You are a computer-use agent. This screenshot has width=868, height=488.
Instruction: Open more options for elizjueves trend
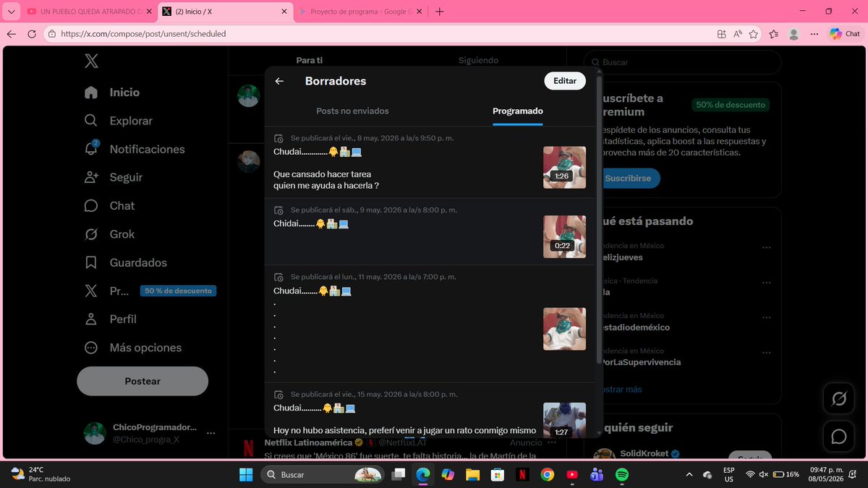766,247
